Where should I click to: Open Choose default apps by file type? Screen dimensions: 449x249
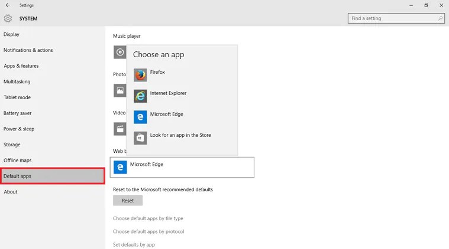[x=148, y=218]
